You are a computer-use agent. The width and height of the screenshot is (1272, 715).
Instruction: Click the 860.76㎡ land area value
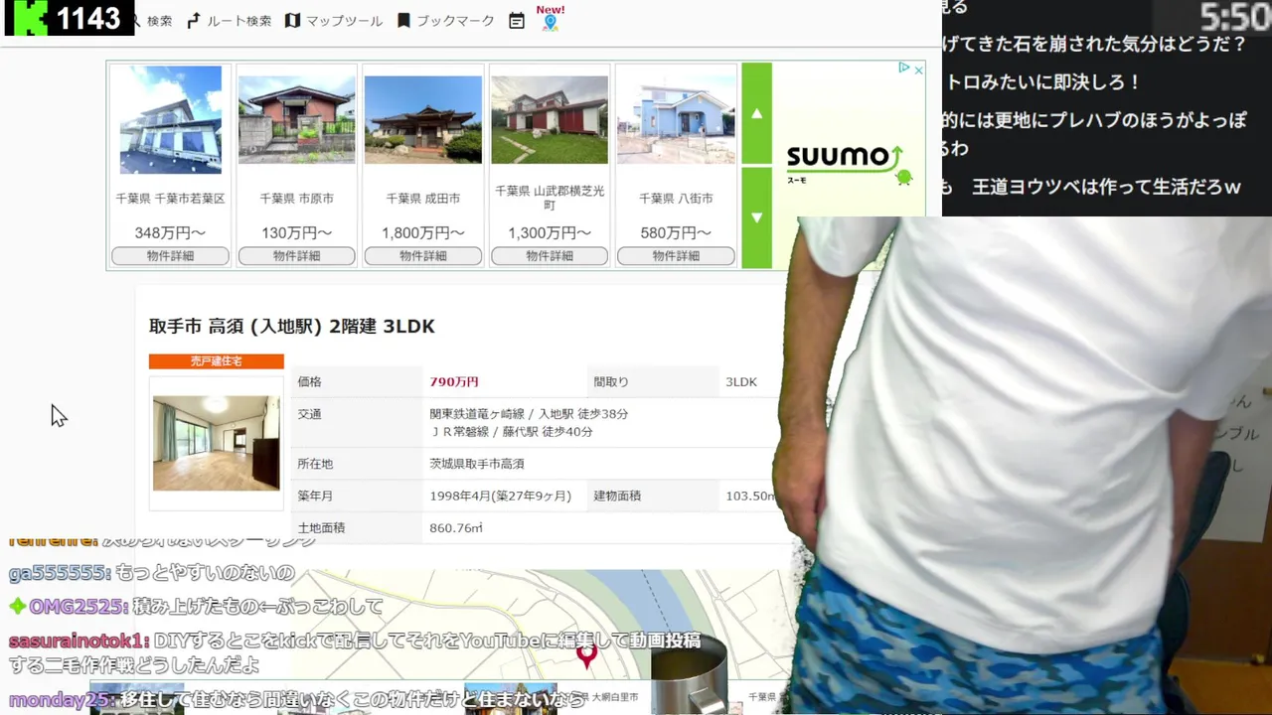click(456, 528)
